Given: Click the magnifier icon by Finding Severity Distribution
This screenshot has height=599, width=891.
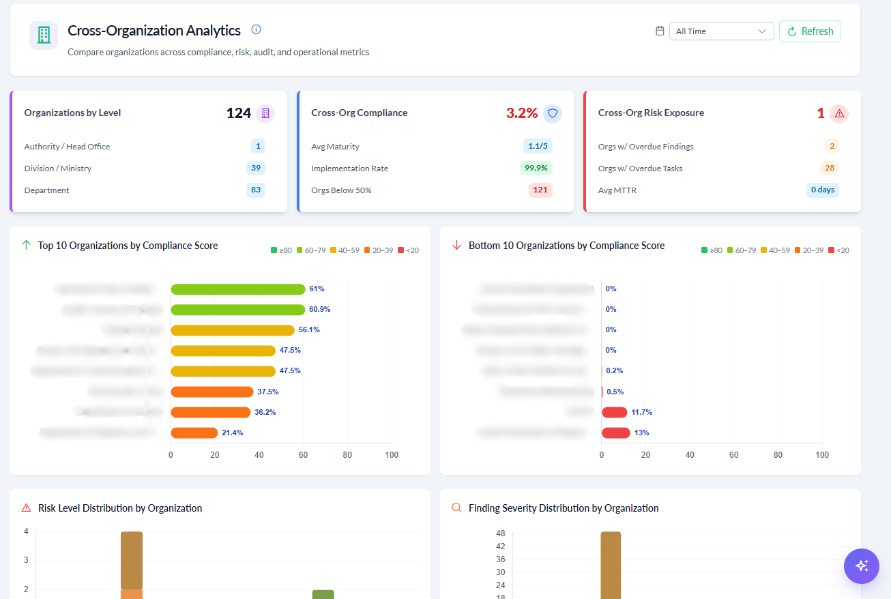Looking at the screenshot, I should click(x=457, y=508).
